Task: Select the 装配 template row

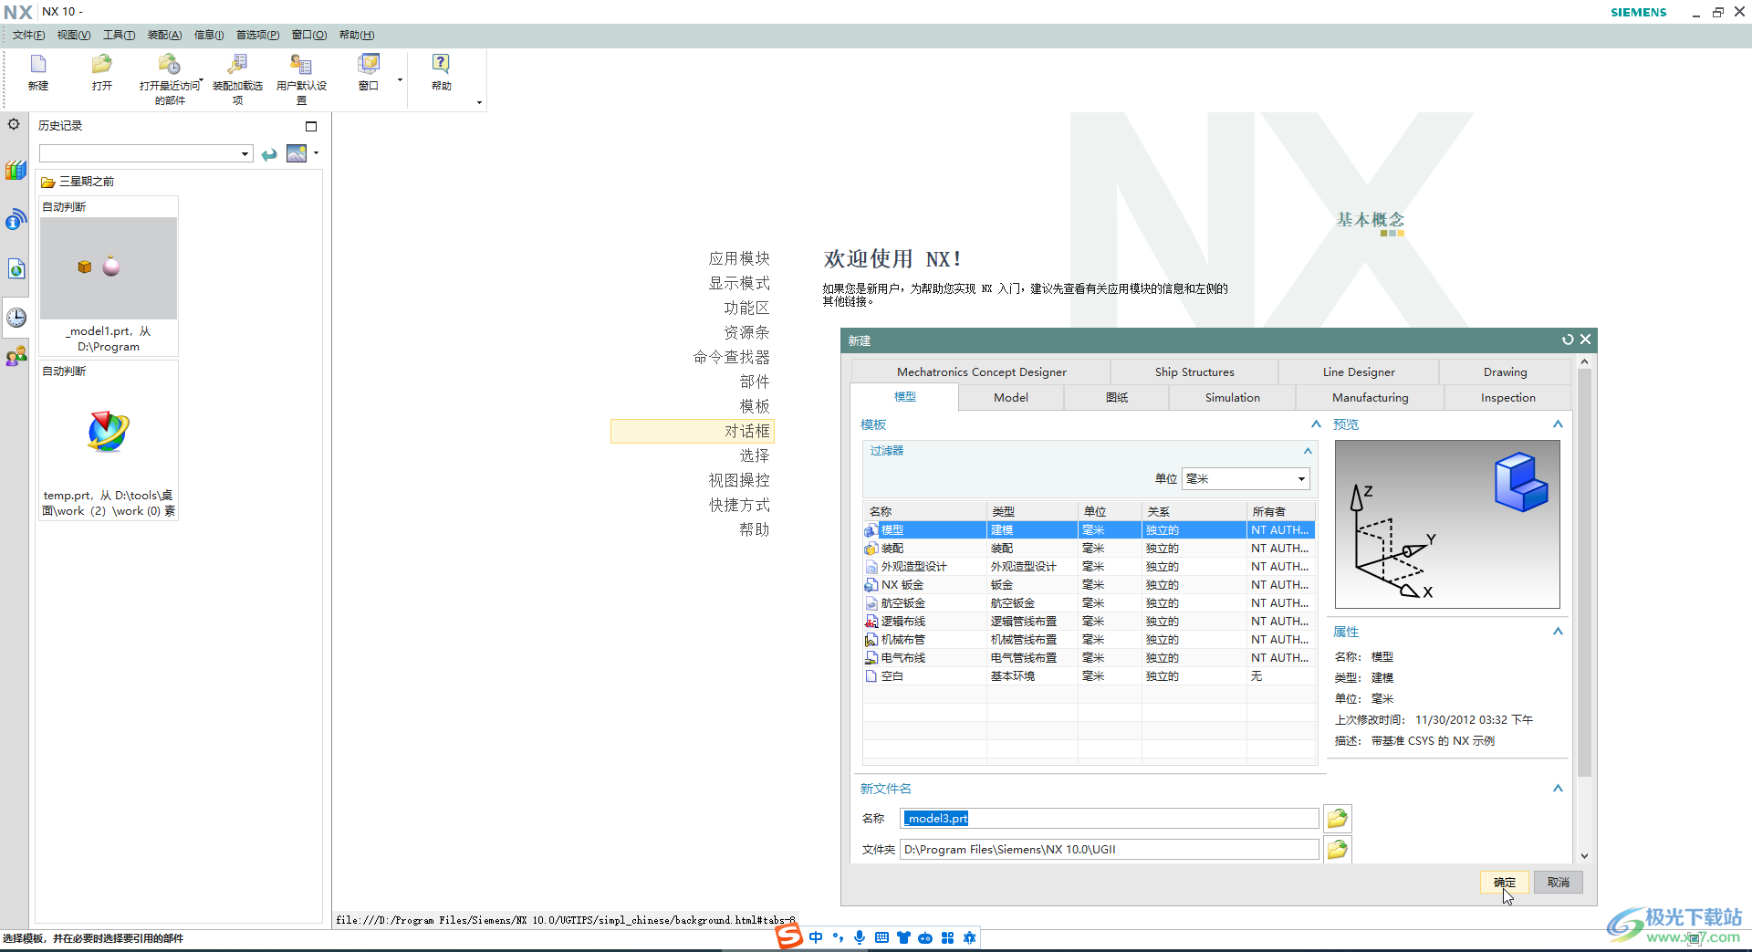Action: click(1089, 549)
